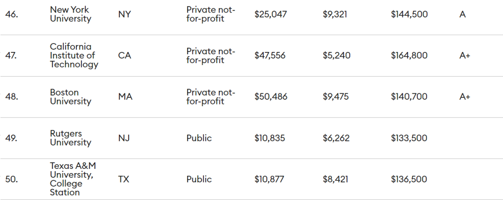This screenshot has width=503, height=200.
Task: Click the $50,486 value for Boston University
Action: [271, 97]
